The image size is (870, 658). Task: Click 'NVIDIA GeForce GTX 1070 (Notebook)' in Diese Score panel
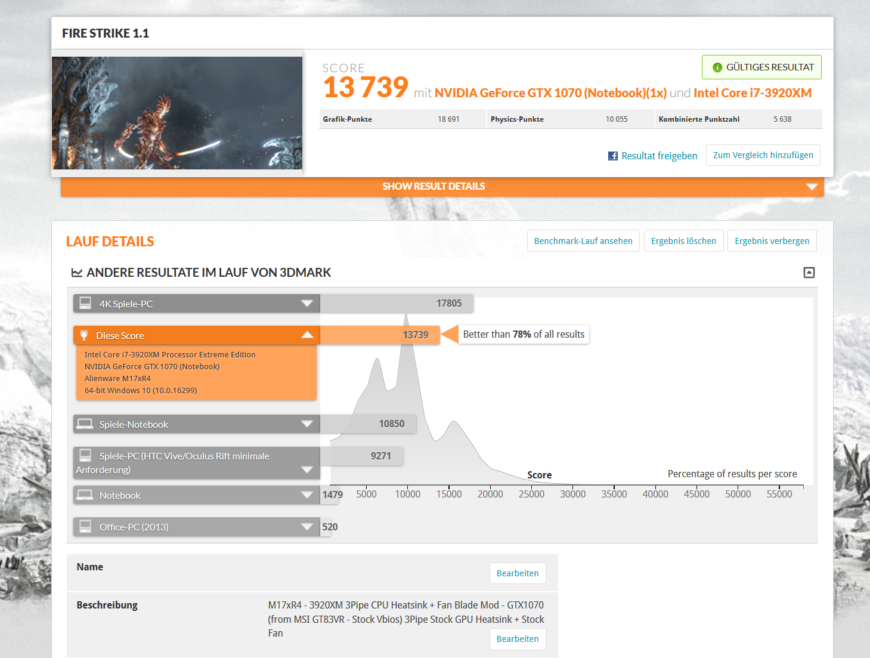pyautogui.click(x=152, y=366)
